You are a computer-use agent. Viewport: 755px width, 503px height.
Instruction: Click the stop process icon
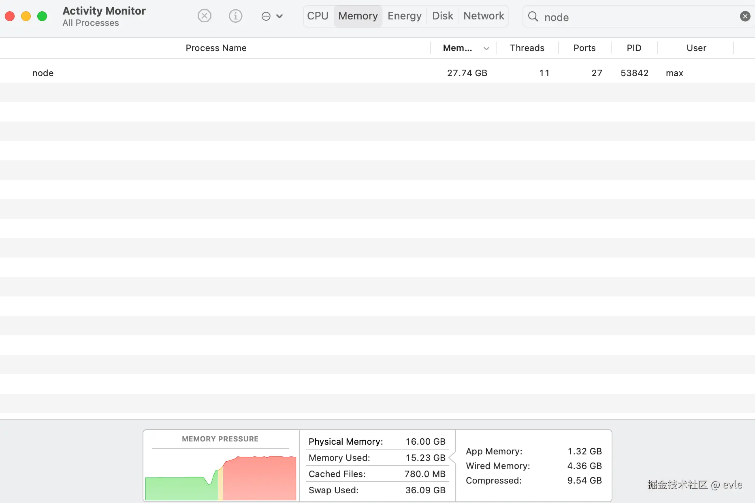(205, 16)
